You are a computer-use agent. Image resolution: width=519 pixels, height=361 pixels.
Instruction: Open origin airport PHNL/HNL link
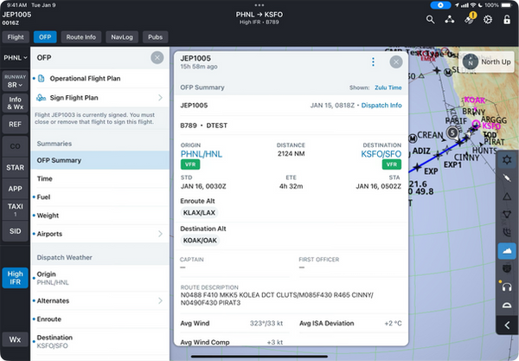pos(202,154)
